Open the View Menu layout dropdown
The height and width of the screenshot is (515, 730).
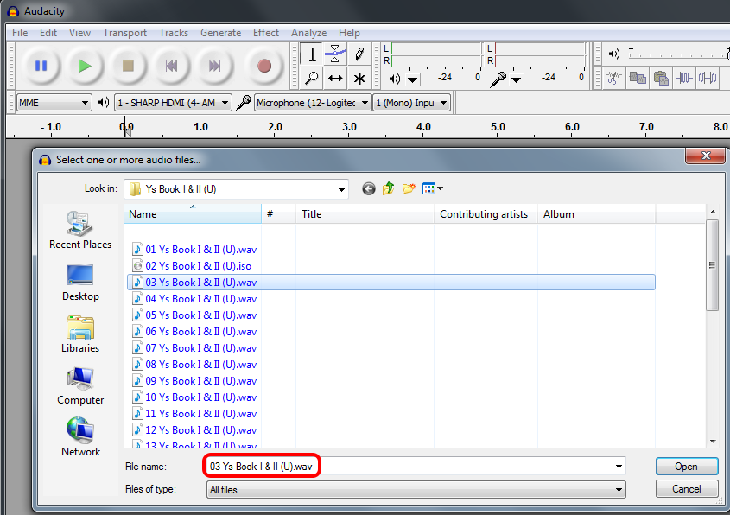pos(433,188)
